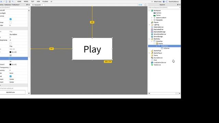
Task: Click the SoundService icon
Action: [x=152, y=58]
